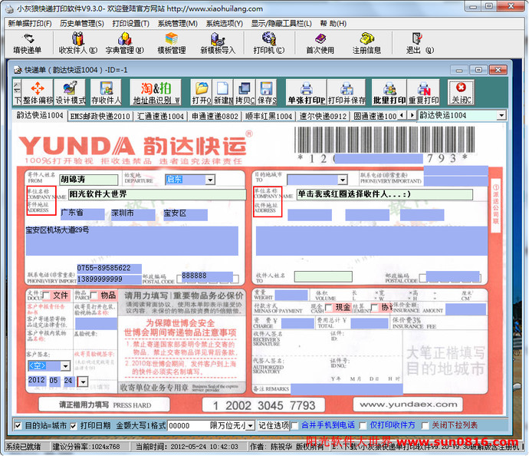Viewport: 529px width, 456px height.
Task: Click 保存 save disk icon
Action: coord(267,92)
